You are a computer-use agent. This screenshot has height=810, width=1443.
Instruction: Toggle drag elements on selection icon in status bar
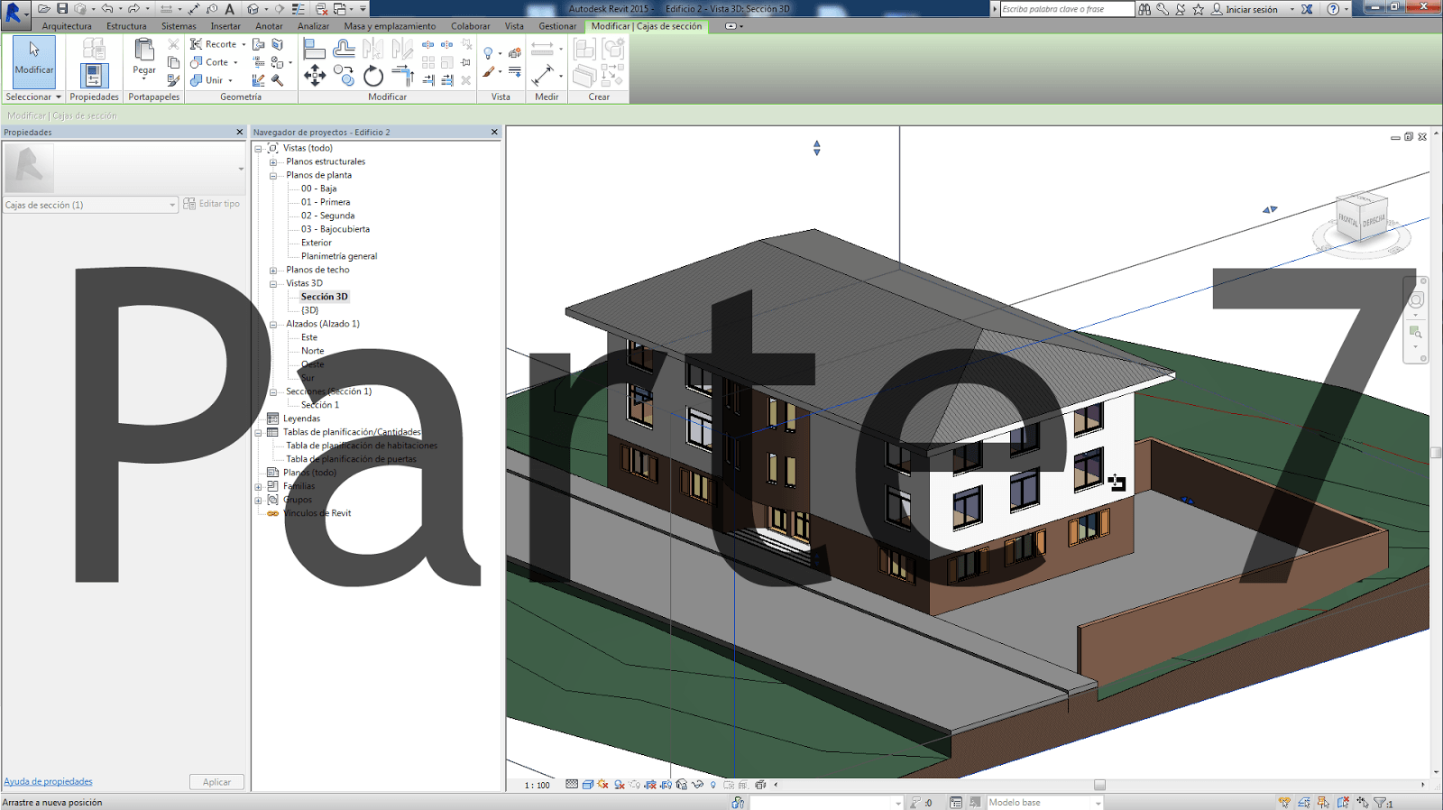pos(1362,803)
